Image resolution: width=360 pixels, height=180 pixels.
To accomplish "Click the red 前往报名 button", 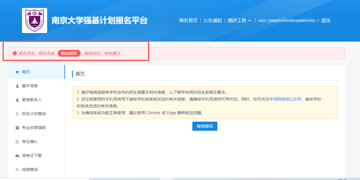I will [x=69, y=53].
